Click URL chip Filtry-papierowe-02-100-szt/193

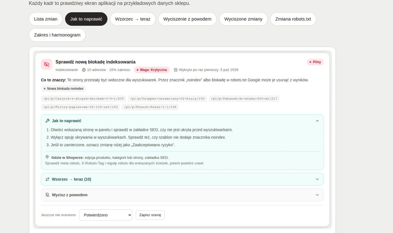click(80, 107)
